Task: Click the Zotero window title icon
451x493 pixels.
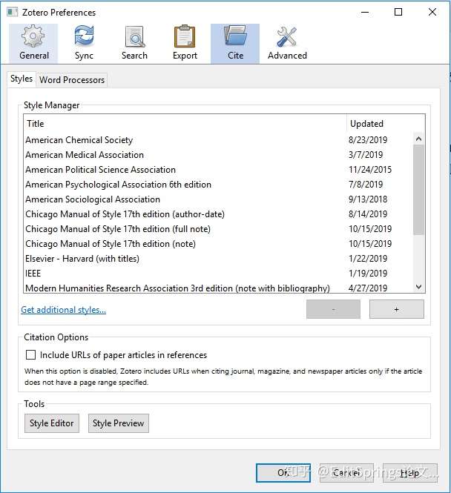Action: 13,13
